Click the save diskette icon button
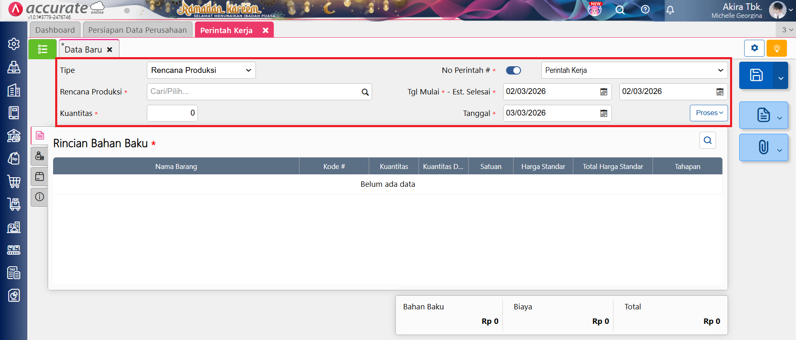Viewport: 796px width, 340px height. click(x=756, y=75)
